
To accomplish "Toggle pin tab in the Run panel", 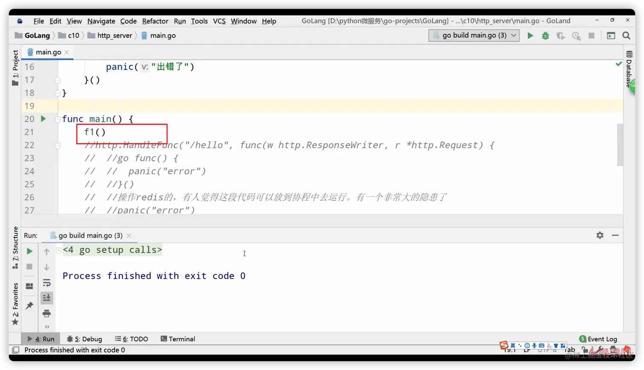I will [x=29, y=305].
